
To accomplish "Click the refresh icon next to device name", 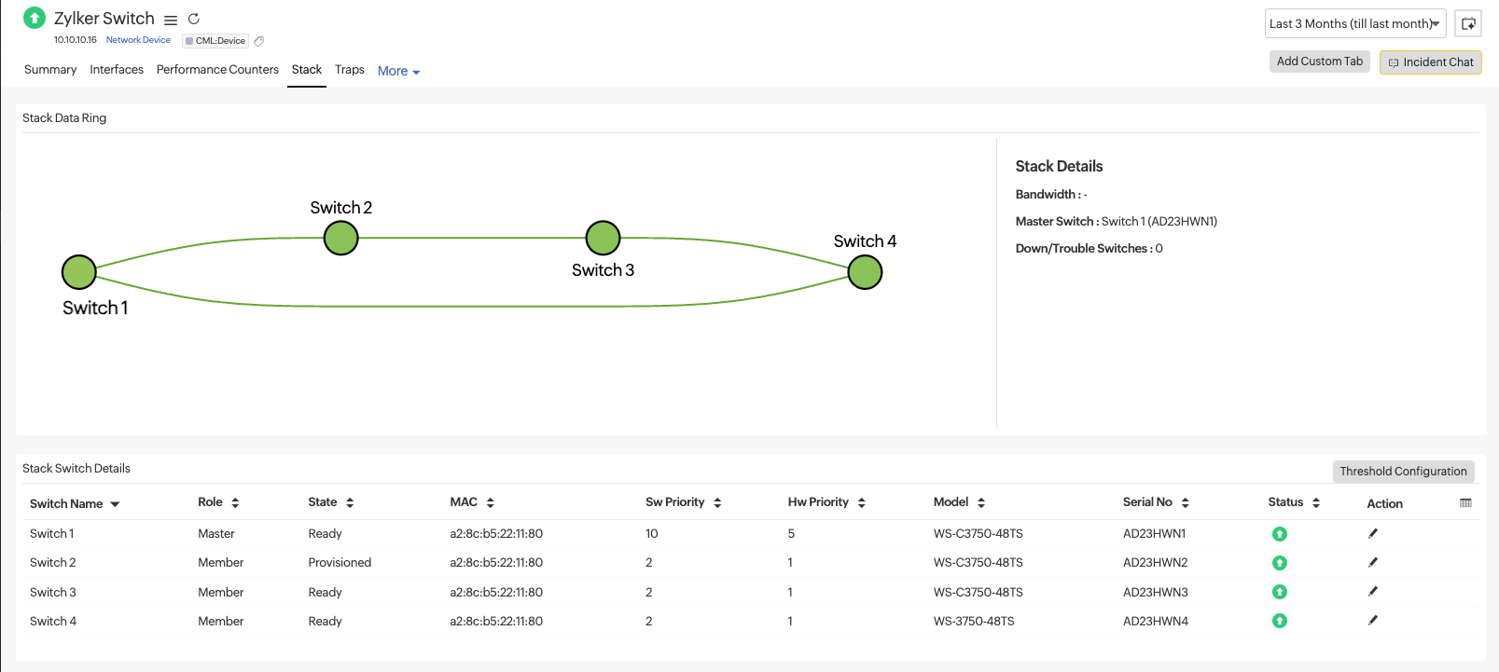I will pos(194,19).
